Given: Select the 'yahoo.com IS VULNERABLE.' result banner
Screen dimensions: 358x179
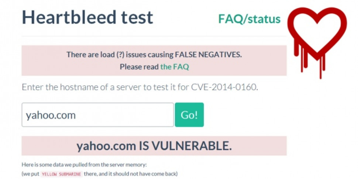Looking at the screenshot, I should click(x=154, y=146).
